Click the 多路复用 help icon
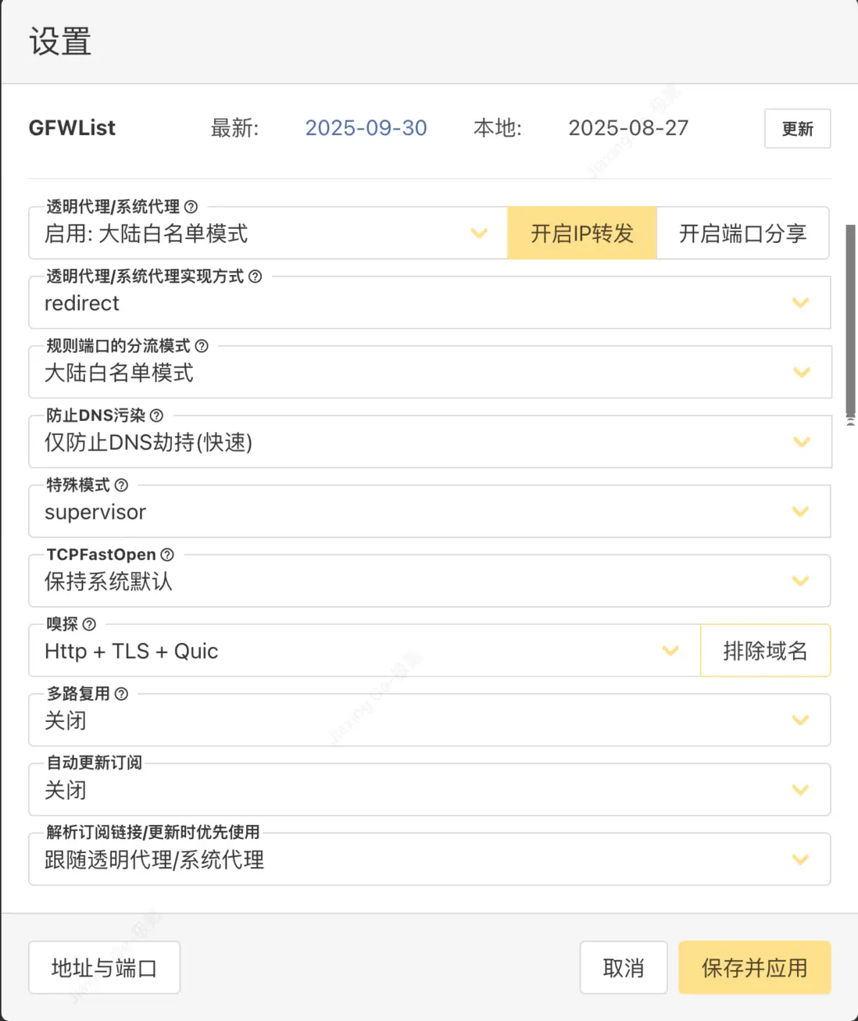Viewport: 858px width, 1021px height. [x=121, y=693]
